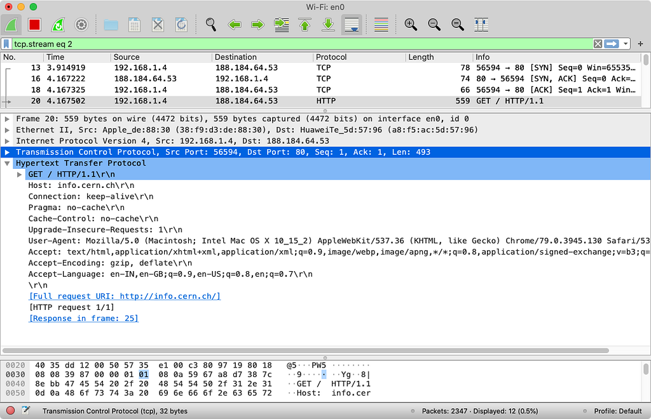Select highlighted byte 01 in hex dump
This screenshot has height=419, width=651.
(144, 375)
